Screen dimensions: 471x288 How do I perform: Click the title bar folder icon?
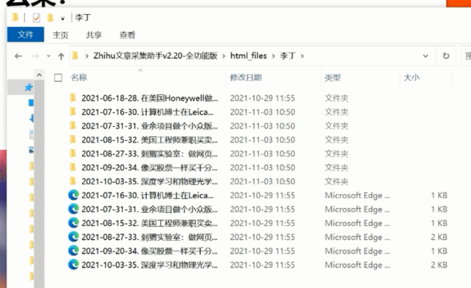pyautogui.click(x=15, y=17)
